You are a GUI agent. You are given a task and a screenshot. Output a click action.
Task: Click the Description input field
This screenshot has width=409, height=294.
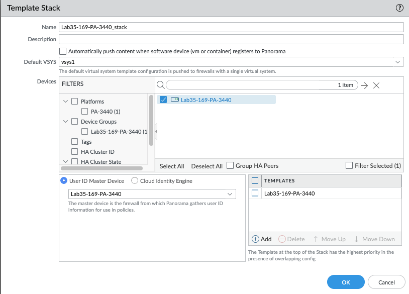tap(231, 39)
